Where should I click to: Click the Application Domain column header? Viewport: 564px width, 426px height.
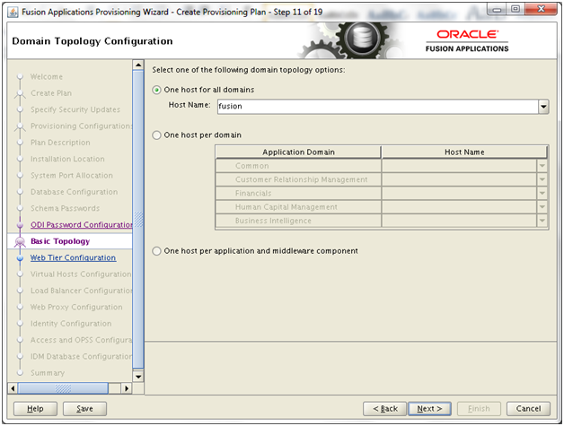click(x=298, y=152)
